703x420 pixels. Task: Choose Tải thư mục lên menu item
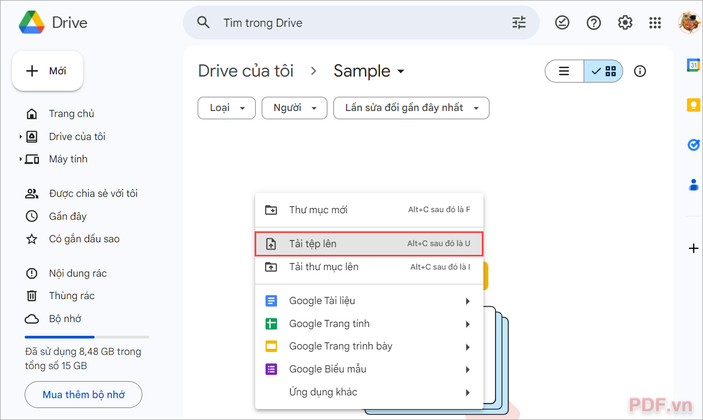pos(369,267)
